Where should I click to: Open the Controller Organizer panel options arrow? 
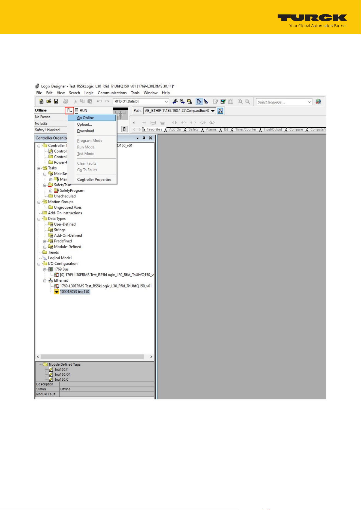pyautogui.click(x=137, y=138)
